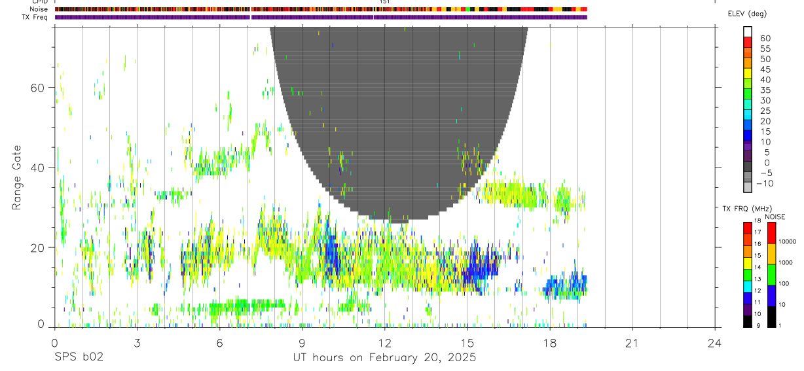Click the white top segment of the ELEV color bar
Viewport: 804px width, 371px height.
(748, 32)
